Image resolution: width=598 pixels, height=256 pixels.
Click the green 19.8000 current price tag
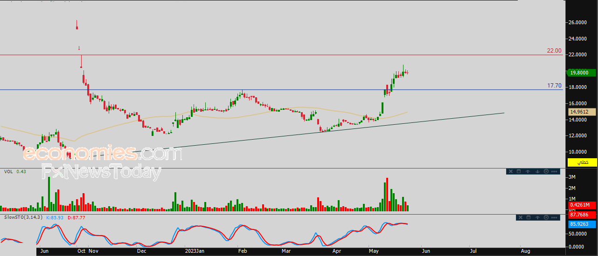coord(581,73)
